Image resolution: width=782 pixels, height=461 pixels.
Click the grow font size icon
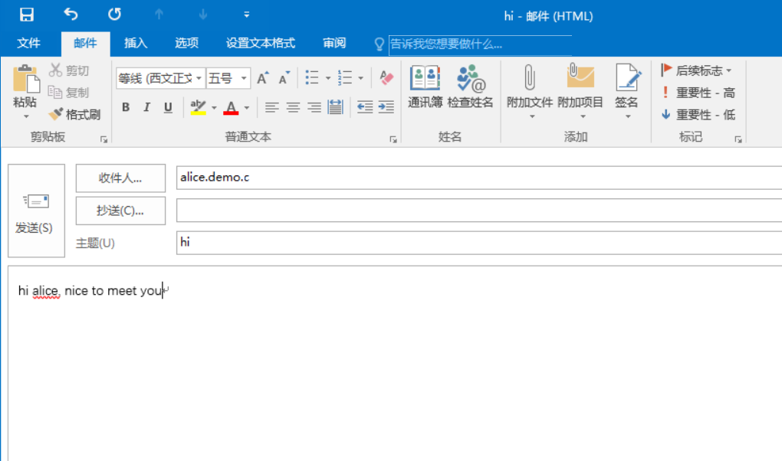[x=262, y=78]
